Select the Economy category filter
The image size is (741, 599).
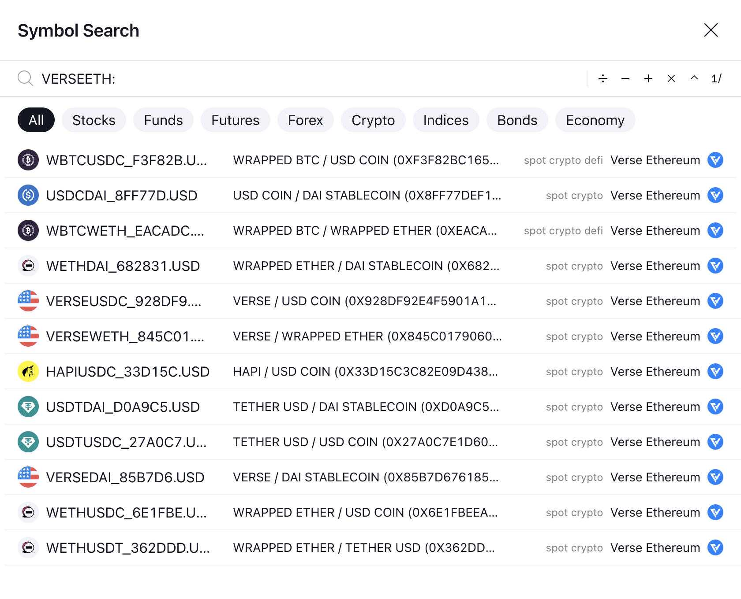595,120
